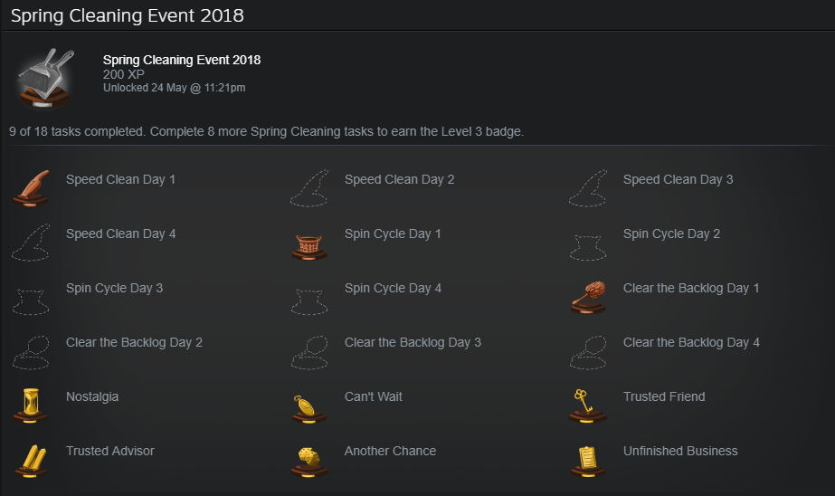Click the Speed Clean Day 1 vacuum badge icon
The width and height of the screenshot is (835, 496).
31,188
